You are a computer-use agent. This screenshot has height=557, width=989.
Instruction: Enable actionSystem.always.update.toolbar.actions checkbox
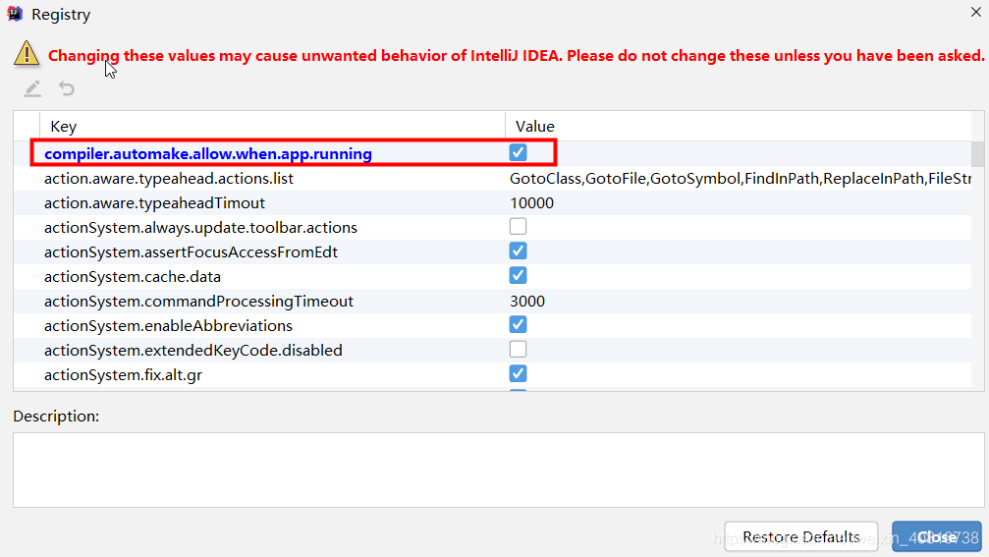pos(518,227)
